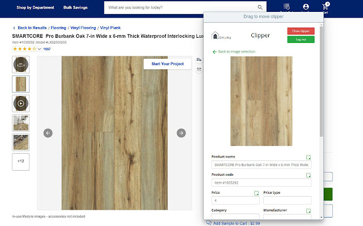Screen dimensions: 363x226
Task: Open the Vinyl Flooring breadcrumb link
Action: [x=83, y=28]
